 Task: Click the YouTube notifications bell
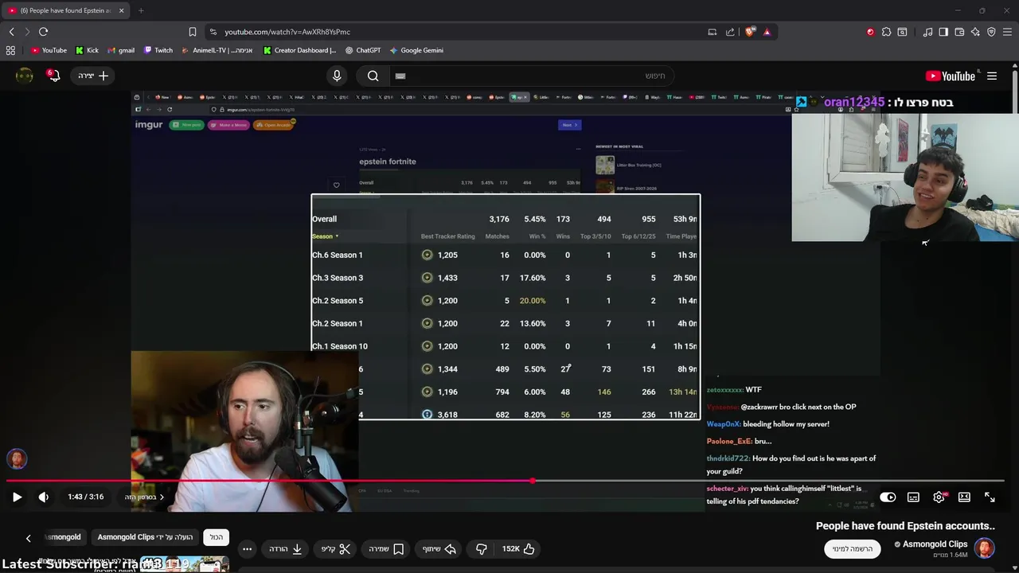pyautogui.click(x=53, y=76)
